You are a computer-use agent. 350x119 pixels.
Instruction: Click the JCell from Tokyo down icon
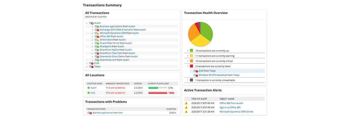[x=196, y=71]
